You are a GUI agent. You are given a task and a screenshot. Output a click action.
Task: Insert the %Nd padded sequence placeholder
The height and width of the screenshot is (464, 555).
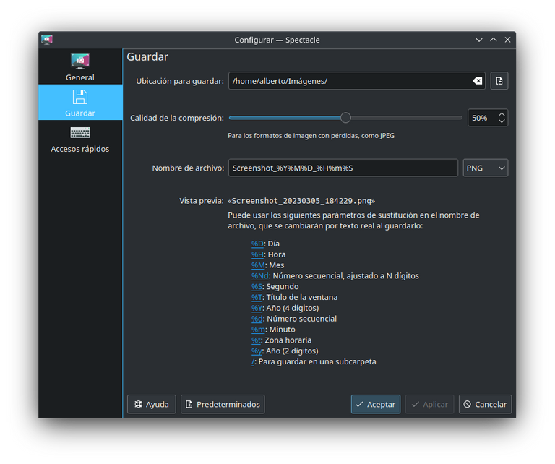260,275
